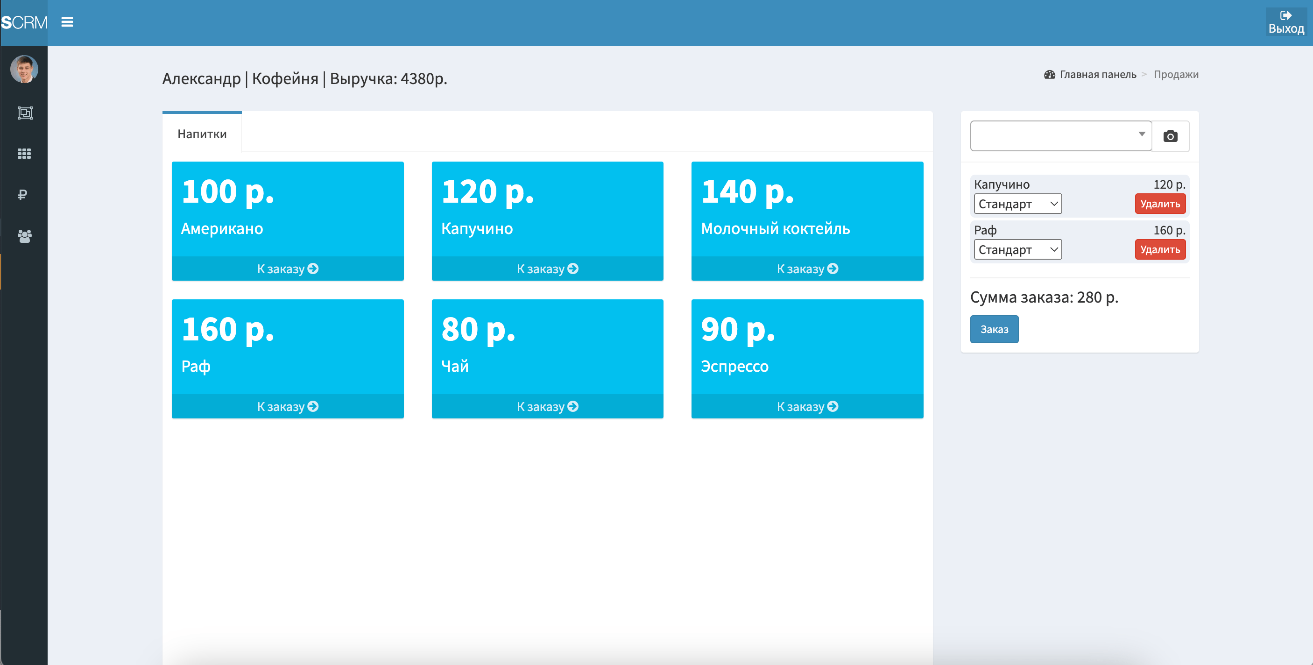Open the grid apps sidebar icon

24,154
